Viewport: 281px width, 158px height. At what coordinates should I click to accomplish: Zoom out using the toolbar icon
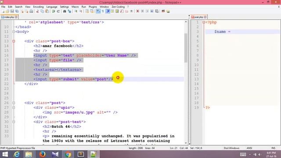[81, 11]
